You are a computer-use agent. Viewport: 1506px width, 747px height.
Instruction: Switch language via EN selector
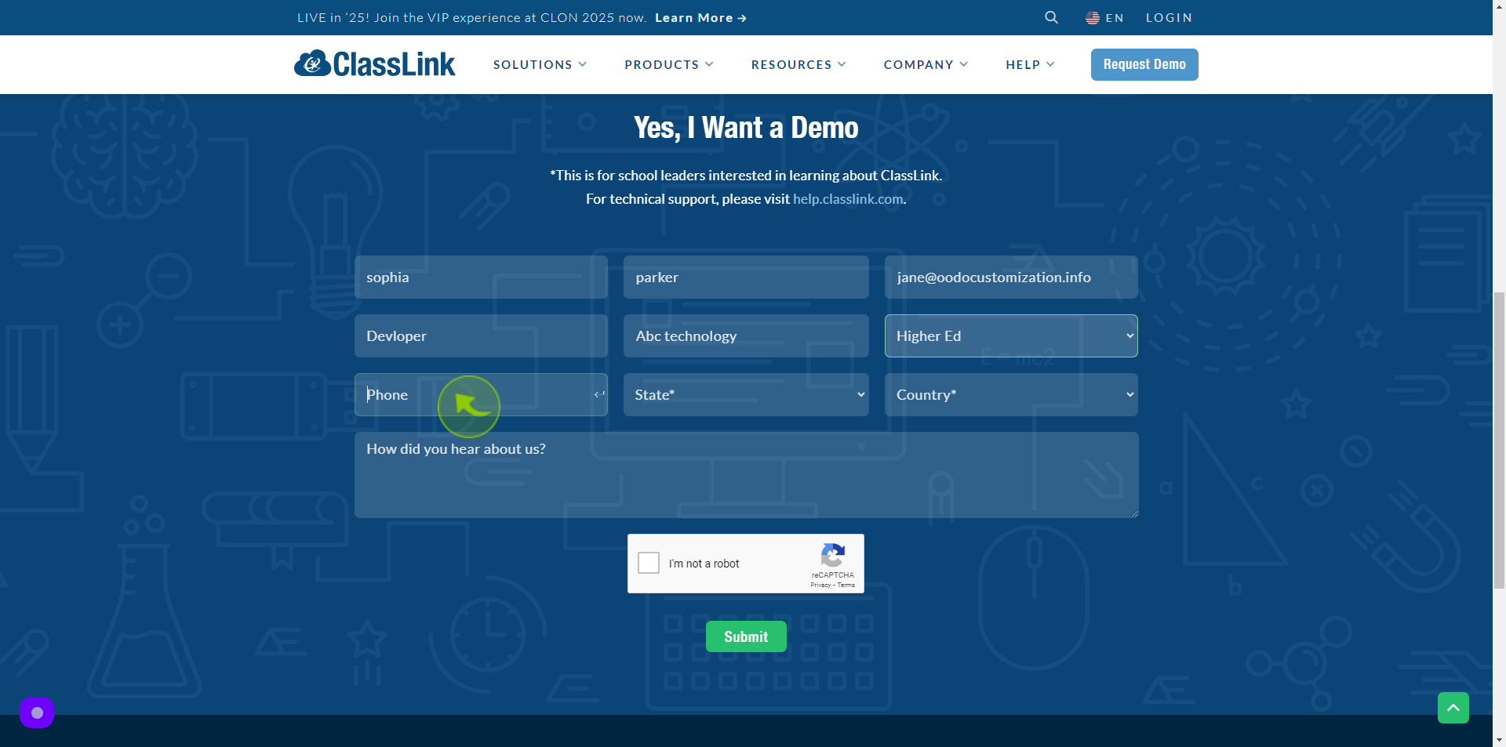[1104, 18]
